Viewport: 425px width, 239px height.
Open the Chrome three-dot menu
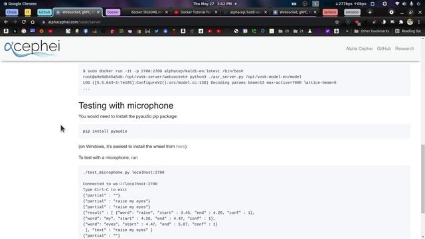[x=419, y=22]
